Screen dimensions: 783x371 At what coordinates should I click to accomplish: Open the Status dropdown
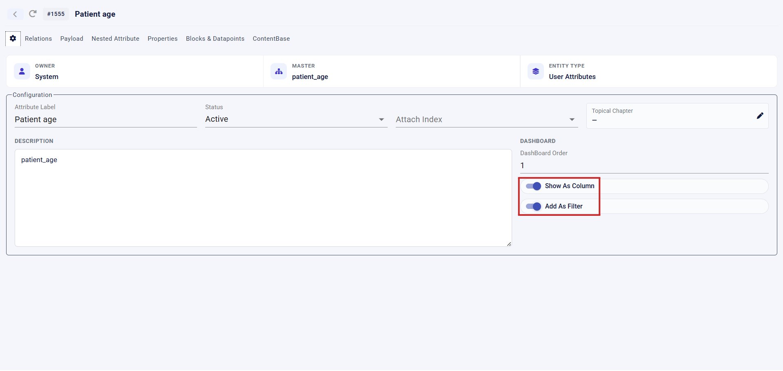[x=296, y=119]
